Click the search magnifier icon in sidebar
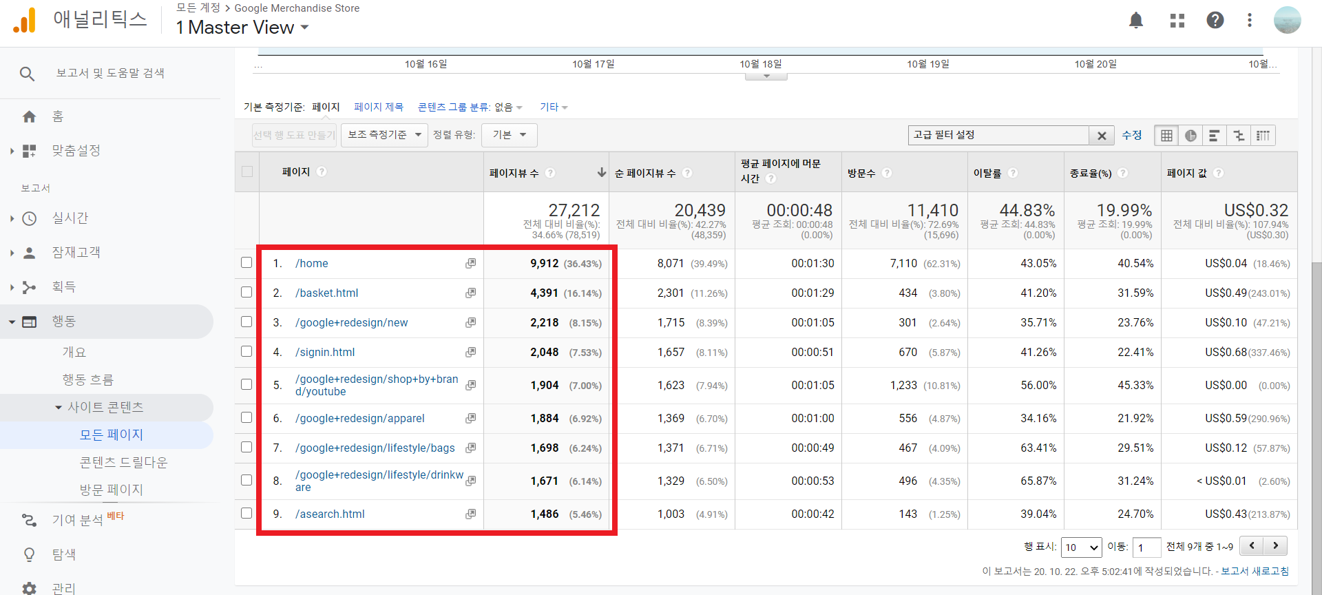This screenshot has height=595, width=1322. point(27,74)
